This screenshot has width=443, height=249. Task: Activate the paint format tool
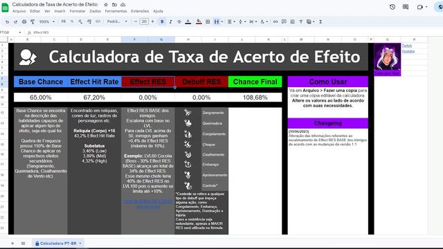33,21
